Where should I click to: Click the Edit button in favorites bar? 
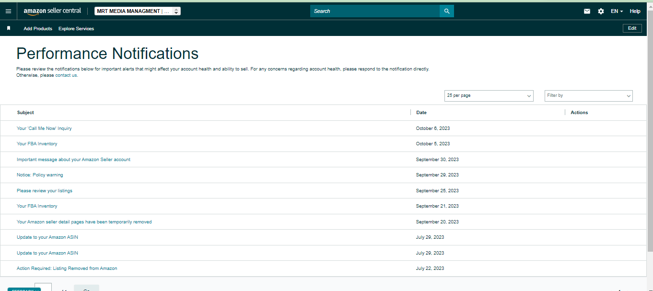[x=632, y=28]
